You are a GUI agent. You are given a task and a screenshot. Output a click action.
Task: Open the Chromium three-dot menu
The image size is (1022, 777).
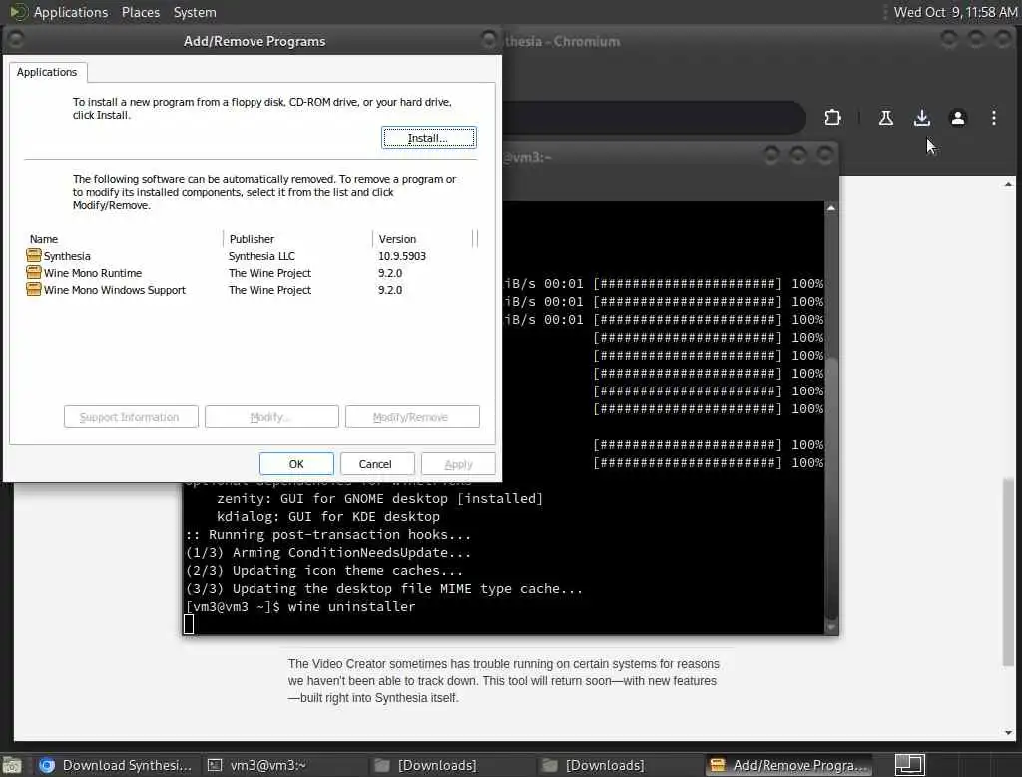pos(993,118)
